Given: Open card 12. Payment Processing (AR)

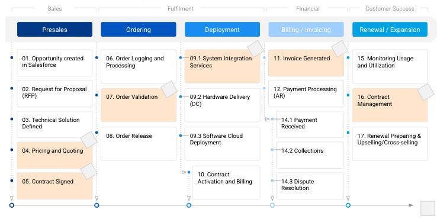Looking at the screenshot, I should pos(306,94).
